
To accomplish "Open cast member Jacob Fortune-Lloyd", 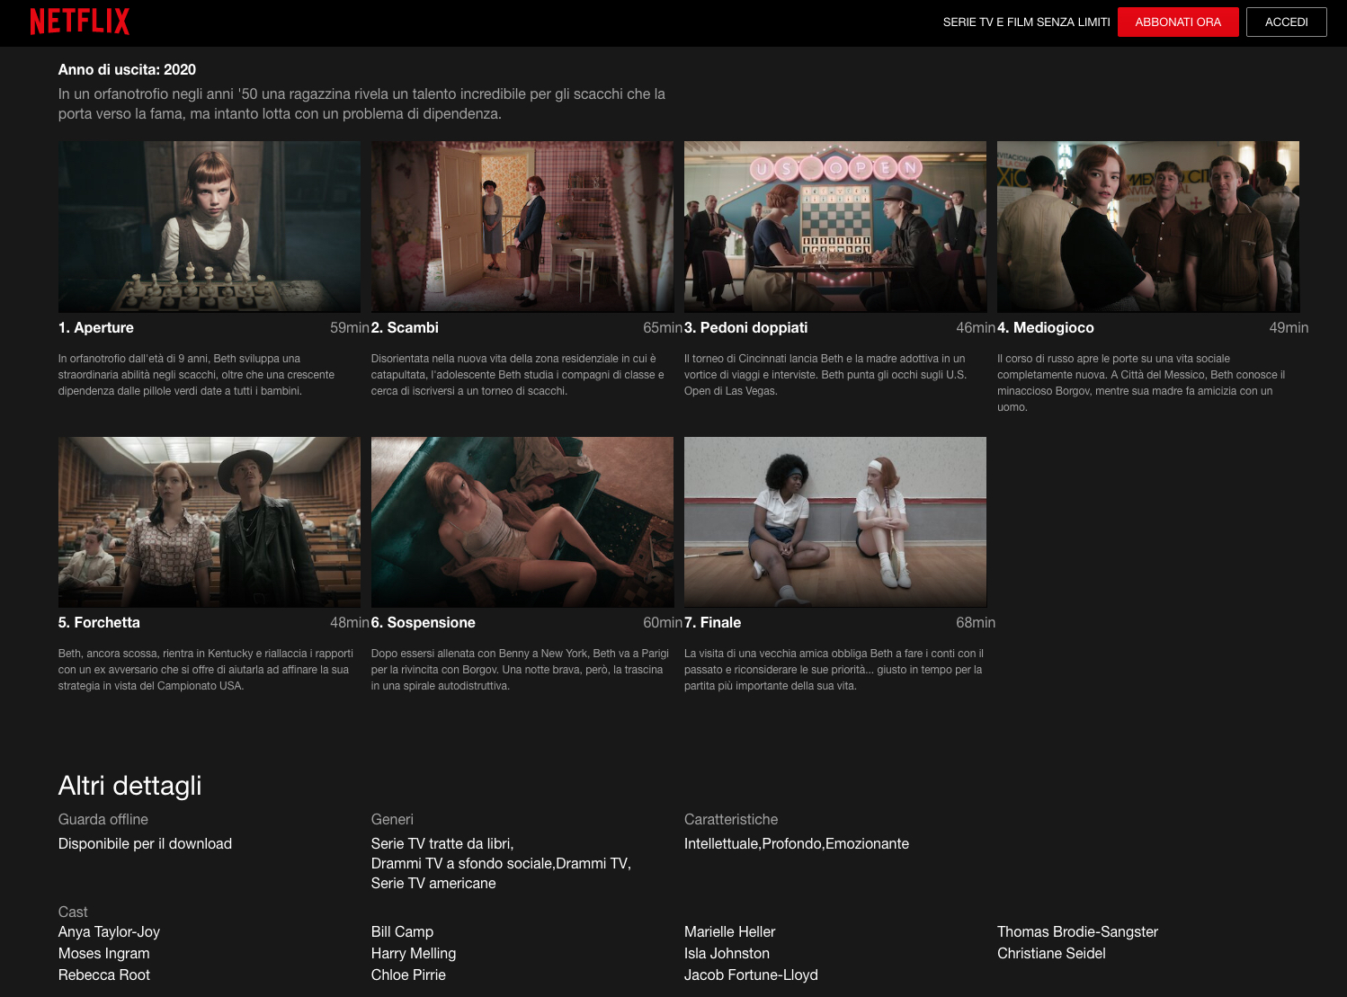I will [x=751, y=975].
